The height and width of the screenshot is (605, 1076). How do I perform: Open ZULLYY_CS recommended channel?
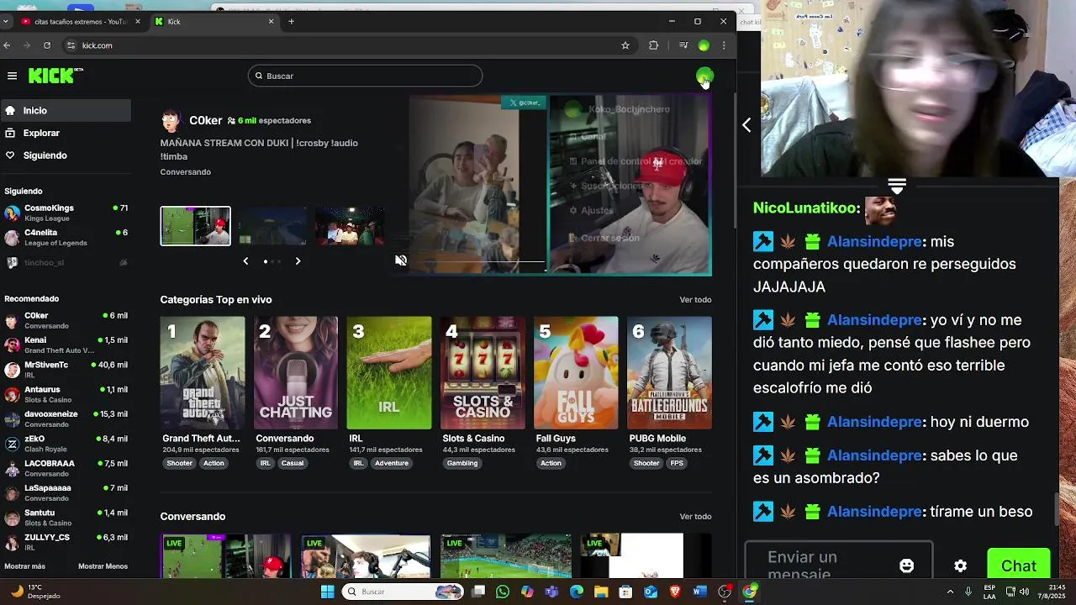point(66,542)
